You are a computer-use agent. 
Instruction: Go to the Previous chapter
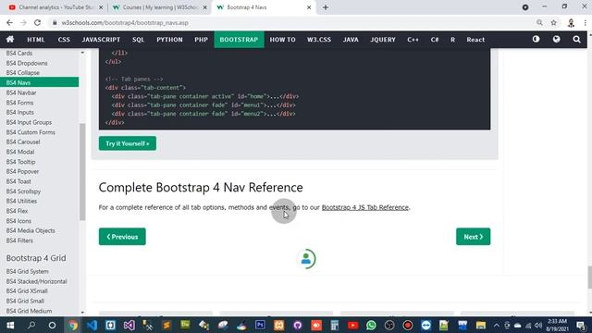(122, 237)
